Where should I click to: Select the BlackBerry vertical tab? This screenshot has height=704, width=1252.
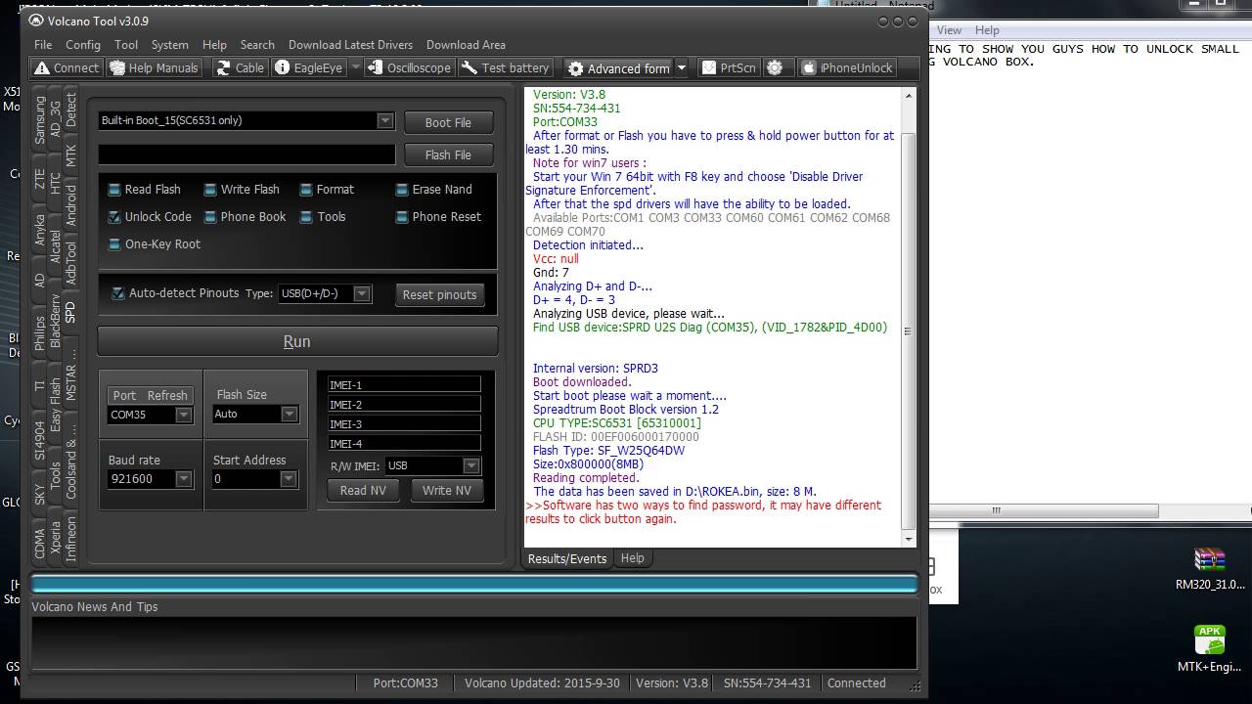coord(56,321)
